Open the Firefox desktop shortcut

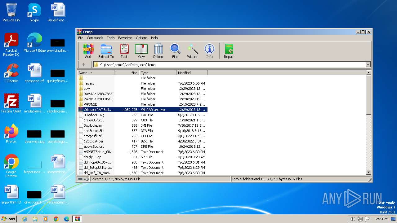pyautogui.click(x=11, y=134)
